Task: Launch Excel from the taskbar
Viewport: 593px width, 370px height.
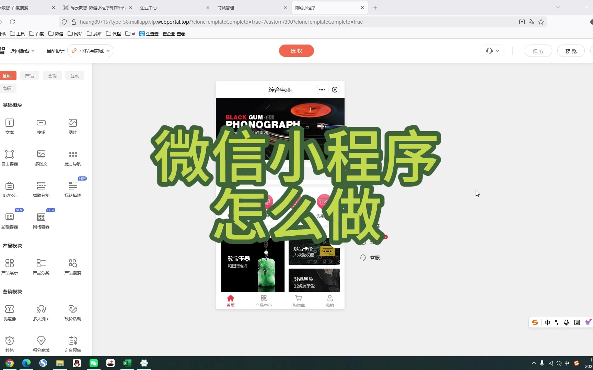Action: pyautogui.click(x=127, y=363)
